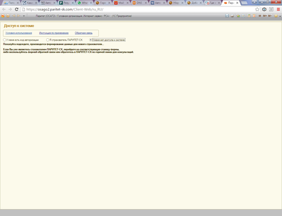The width and height of the screenshot is (282, 216).
Task: Click the add to favorites star icon
Action: [x=238, y=16]
